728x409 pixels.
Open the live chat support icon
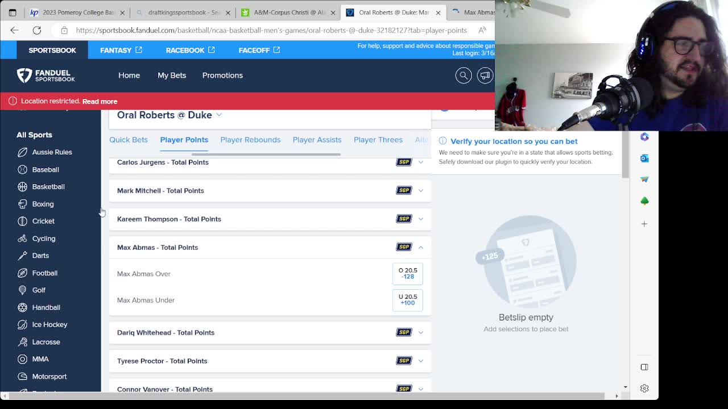click(485, 76)
